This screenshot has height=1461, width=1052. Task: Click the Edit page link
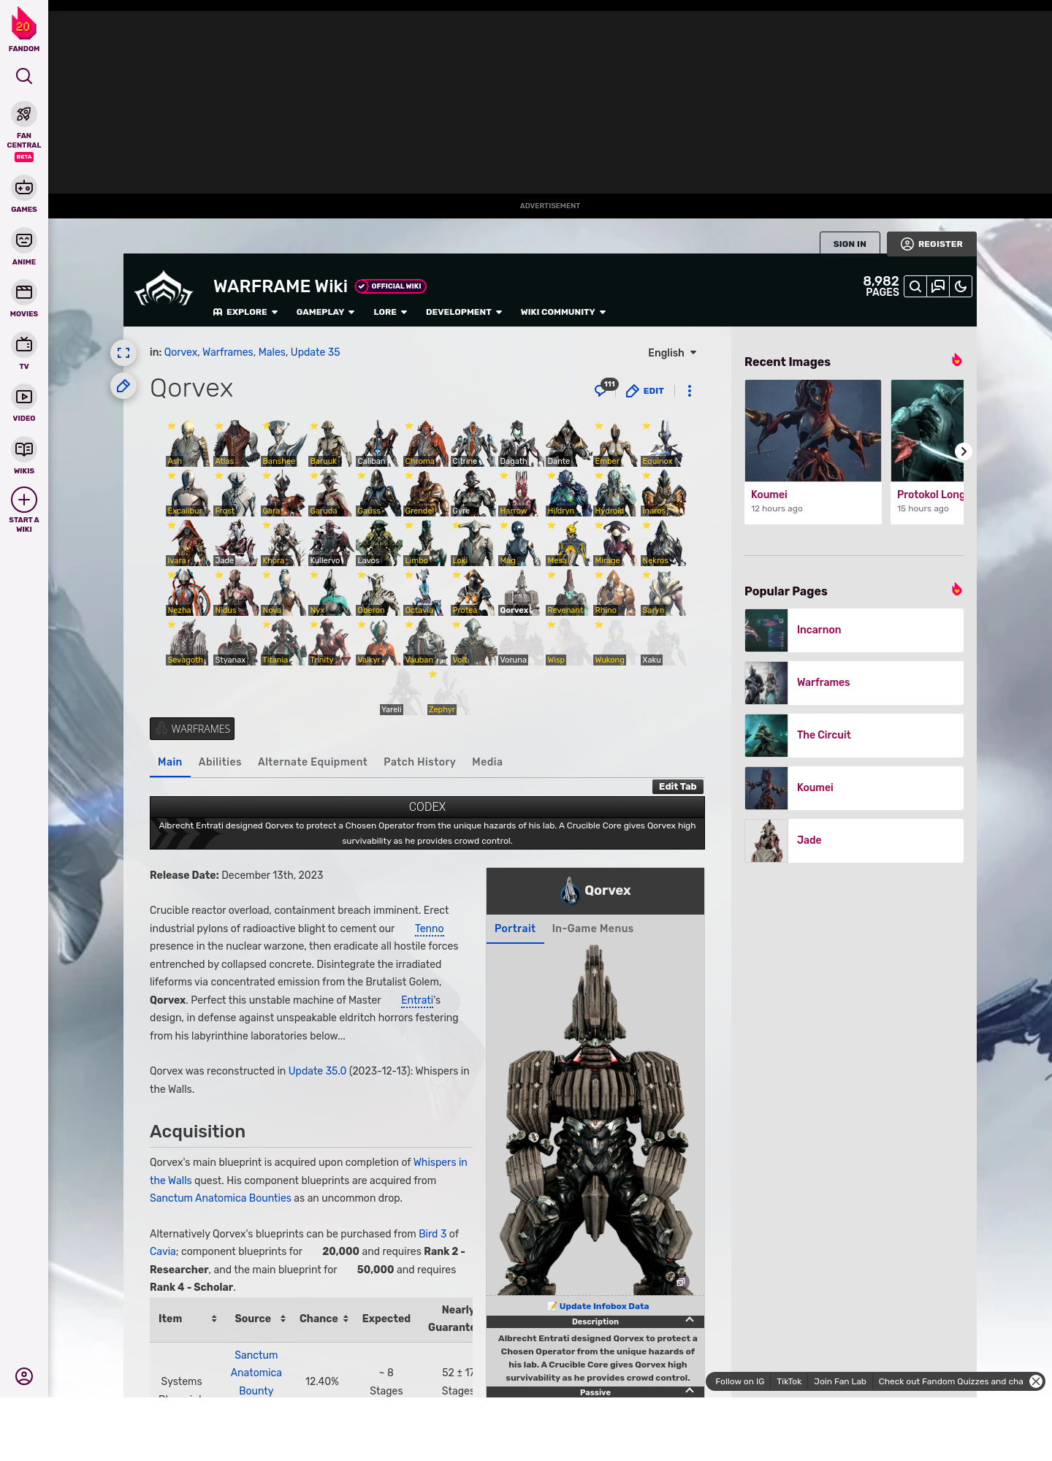click(645, 391)
